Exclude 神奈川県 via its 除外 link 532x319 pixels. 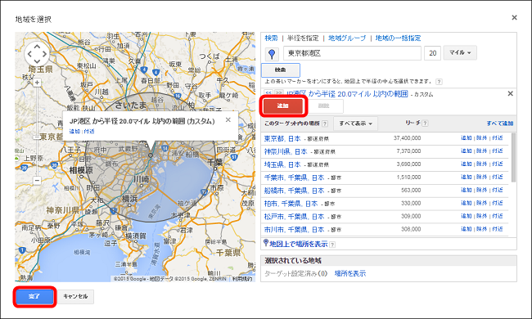[481, 151]
